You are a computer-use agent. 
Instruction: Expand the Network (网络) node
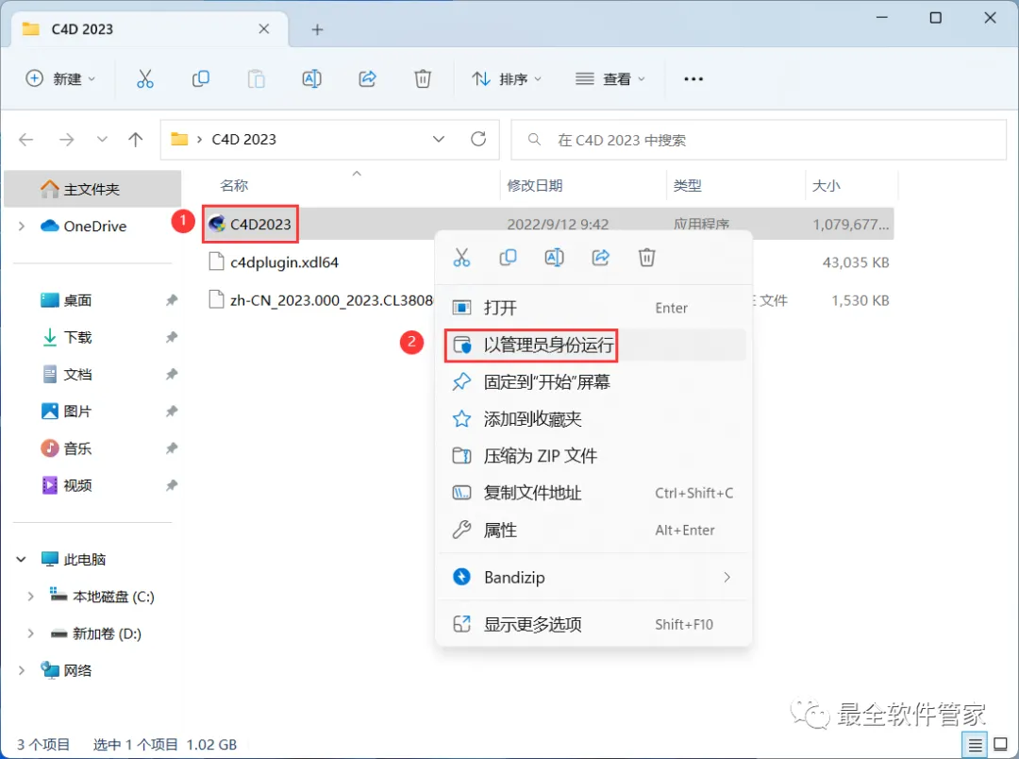point(22,670)
